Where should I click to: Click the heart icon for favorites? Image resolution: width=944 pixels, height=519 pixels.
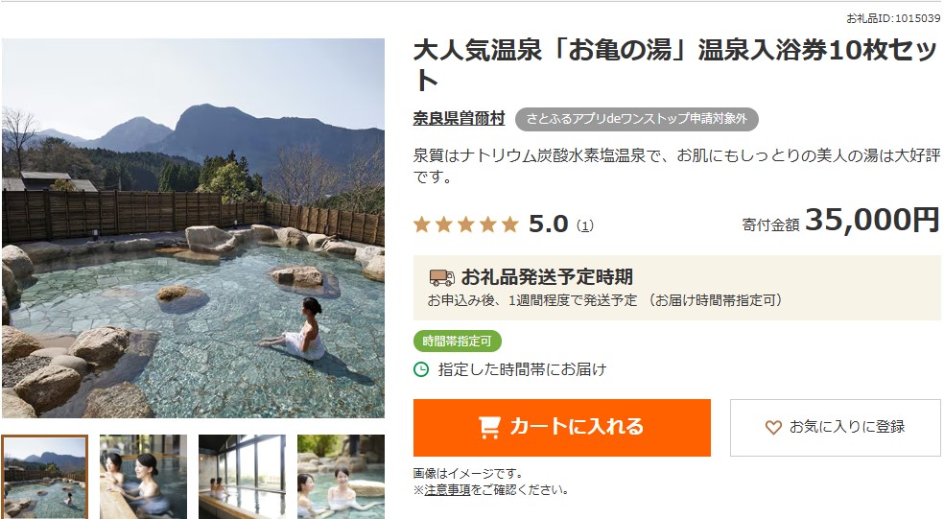pos(773,428)
